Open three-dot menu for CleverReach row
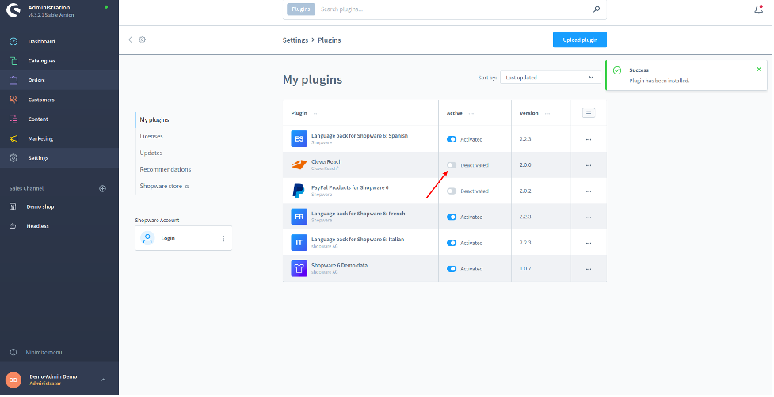Viewport: 774px width, 397px height. pos(588,165)
